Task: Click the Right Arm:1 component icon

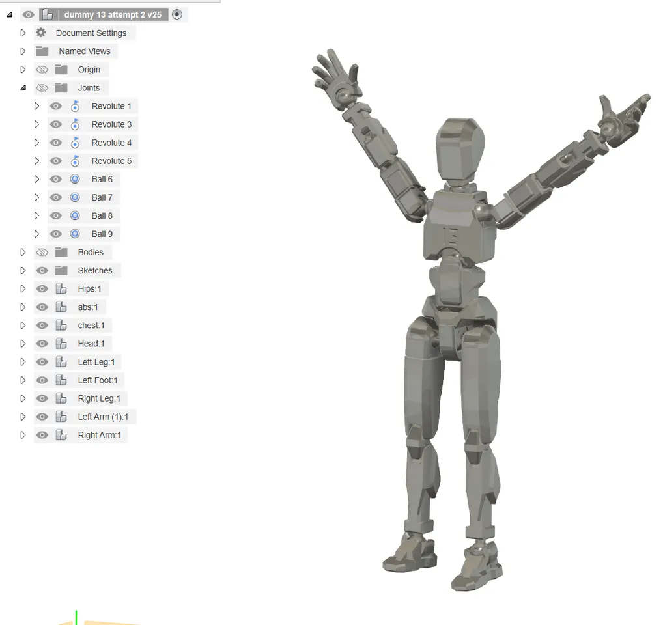Action: [61, 435]
